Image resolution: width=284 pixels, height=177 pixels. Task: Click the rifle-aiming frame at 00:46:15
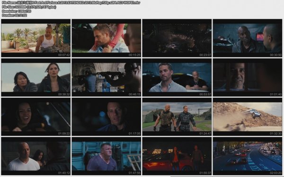106,77
